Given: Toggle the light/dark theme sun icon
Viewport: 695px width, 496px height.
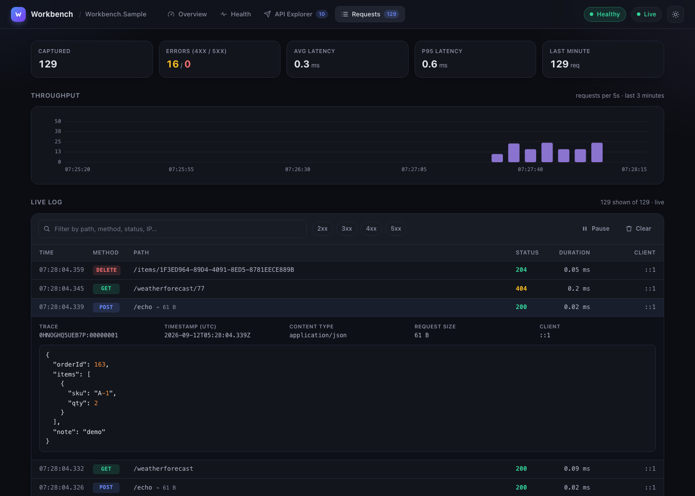Looking at the screenshot, I should (x=676, y=14).
